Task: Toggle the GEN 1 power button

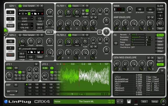Action: [x=20, y=6]
